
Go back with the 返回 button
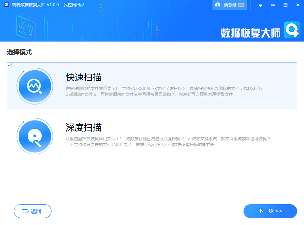click(32, 211)
